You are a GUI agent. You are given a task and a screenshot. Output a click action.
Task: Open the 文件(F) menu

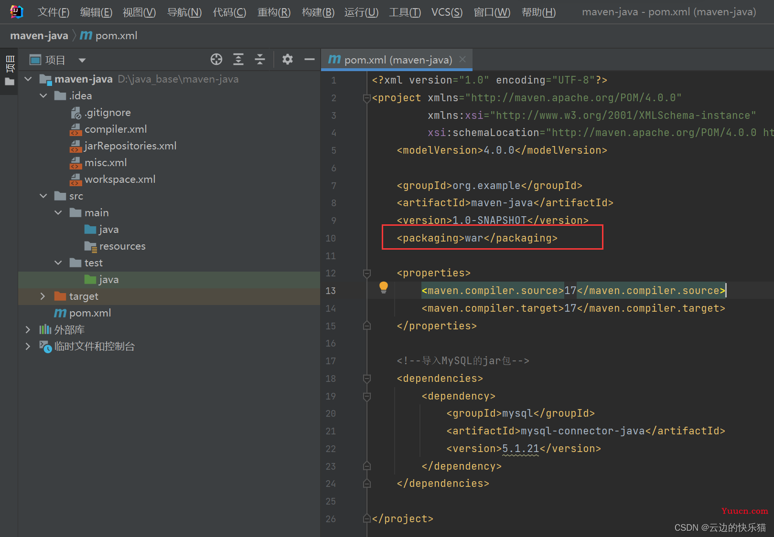pos(54,12)
